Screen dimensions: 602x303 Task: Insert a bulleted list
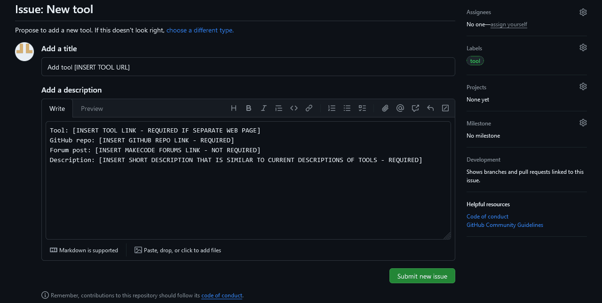347,108
